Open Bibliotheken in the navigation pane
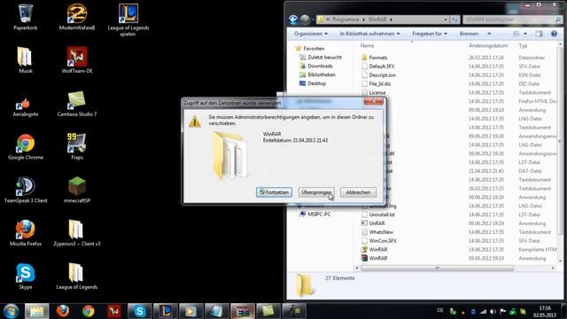567x319 pixels. [x=321, y=74]
